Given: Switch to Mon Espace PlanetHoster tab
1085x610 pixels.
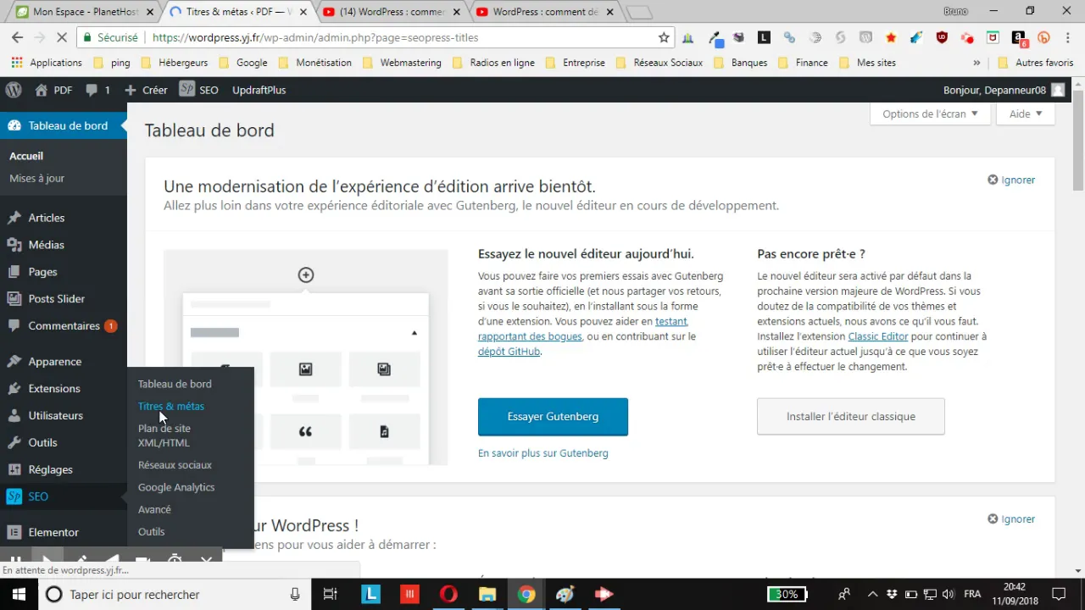Looking at the screenshot, I should click(x=85, y=12).
